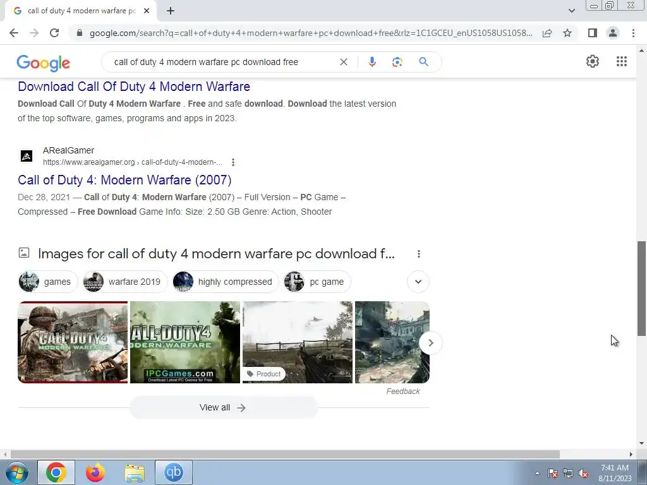Viewport: 647px width, 485px height.
Task: Submit search with magnifier icon
Action: coord(423,62)
